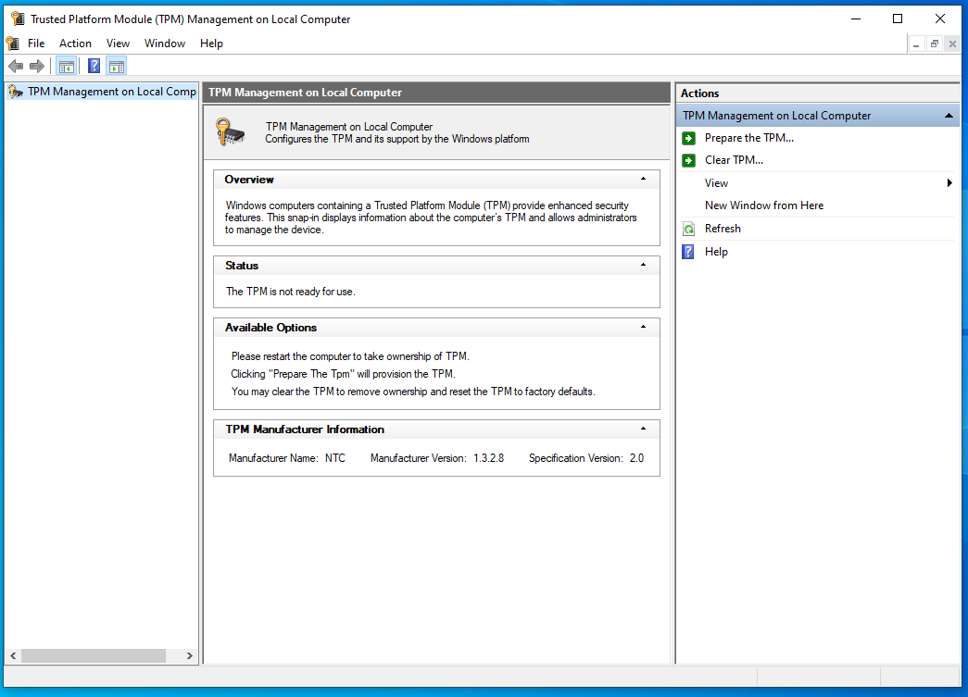This screenshot has height=697, width=968.
Task: Expand the View submenu arrow in Actions
Action: tap(949, 182)
